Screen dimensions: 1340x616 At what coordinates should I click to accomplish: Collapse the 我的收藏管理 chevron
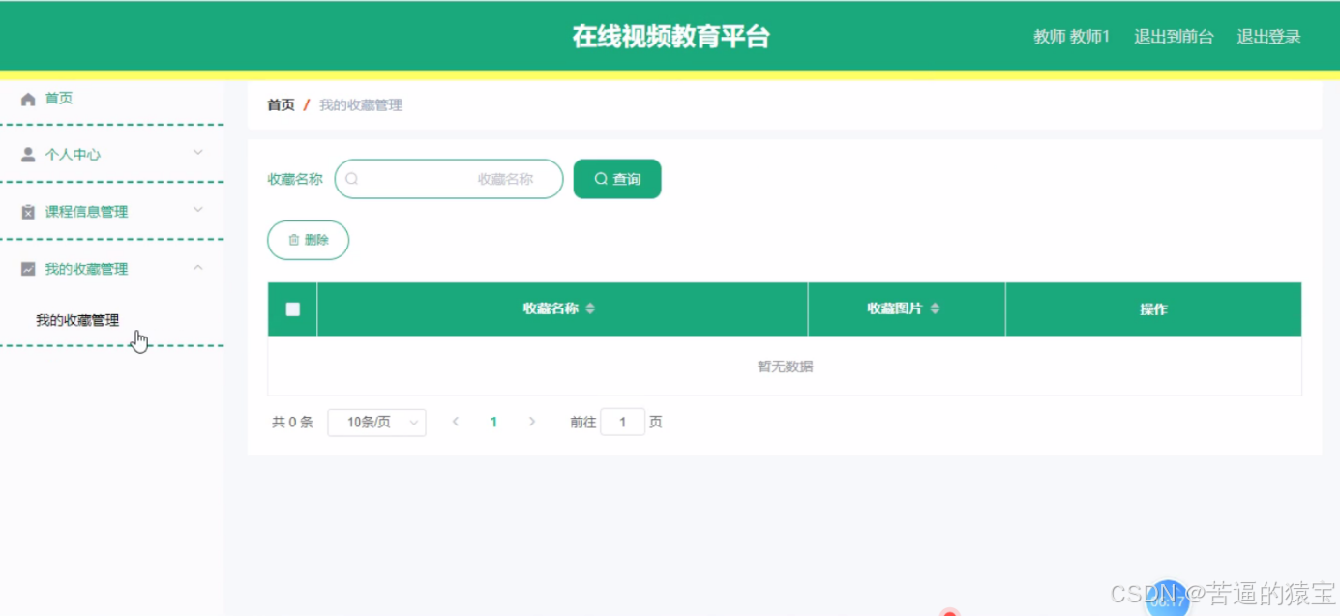tap(198, 267)
